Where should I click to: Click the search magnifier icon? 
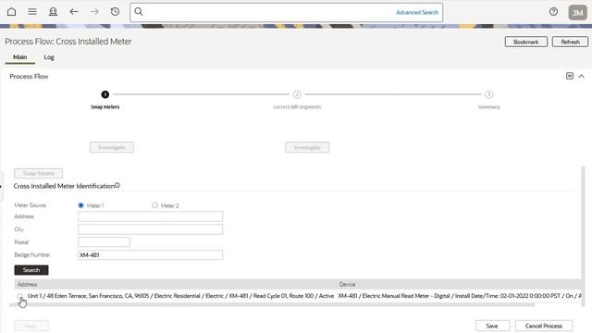(139, 12)
